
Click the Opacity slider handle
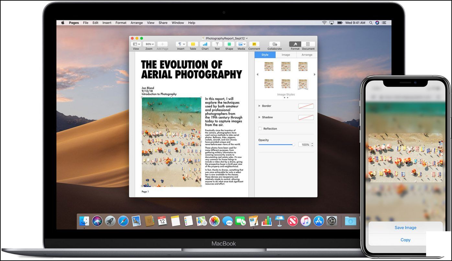pyautogui.click(x=294, y=145)
